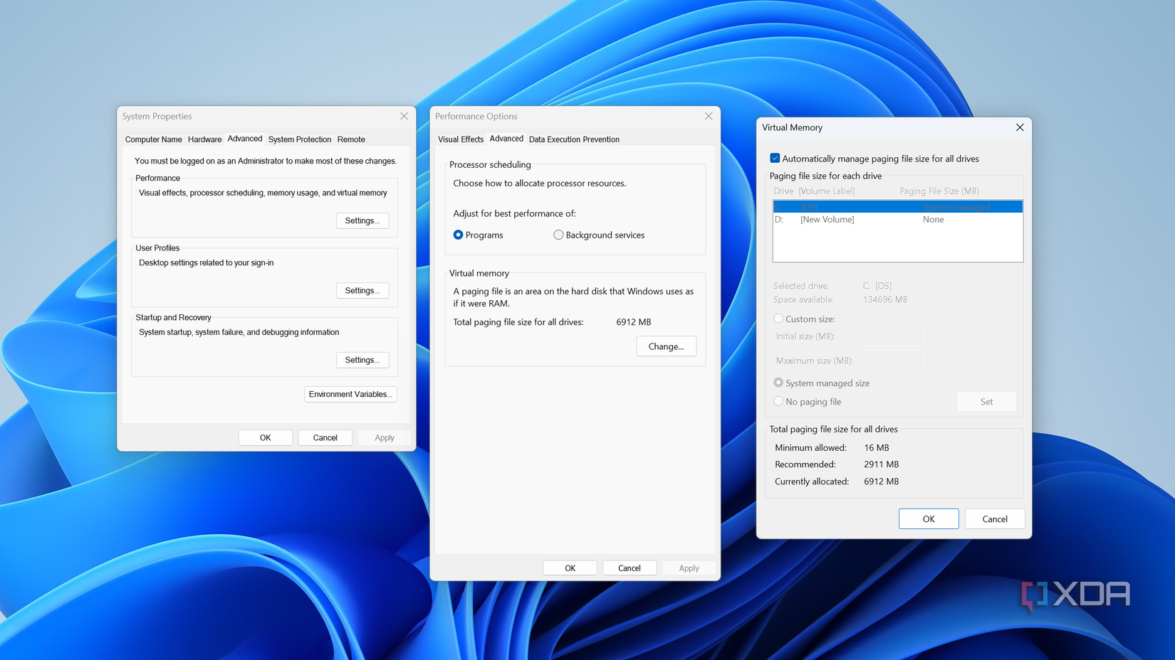Open Performance Settings in System Properties

pyautogui.click(x=362, y=220)
